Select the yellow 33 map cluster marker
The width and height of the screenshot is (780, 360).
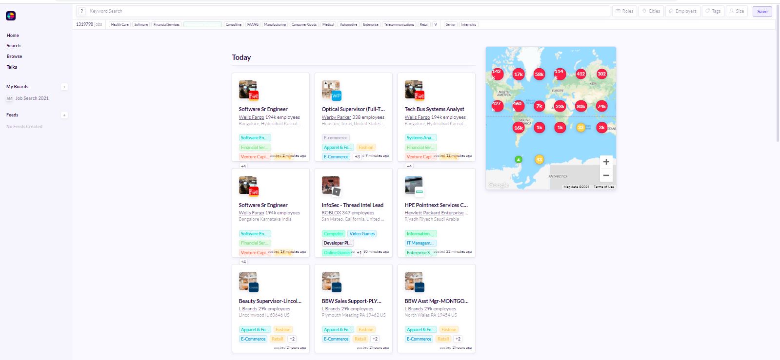[580, 128]
